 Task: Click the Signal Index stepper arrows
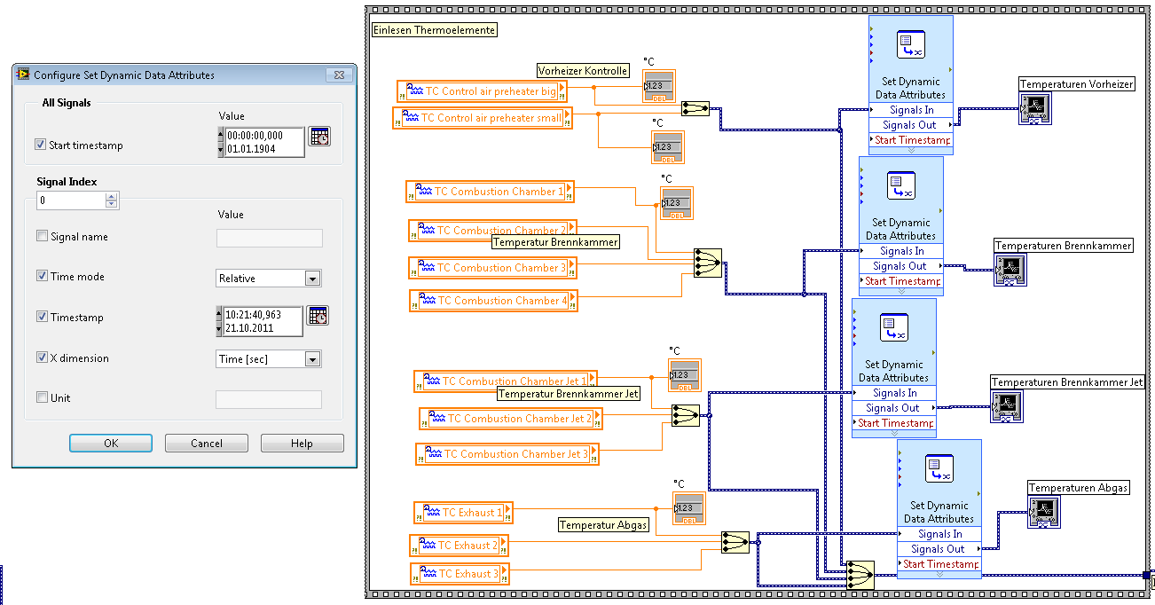point(111,201)
